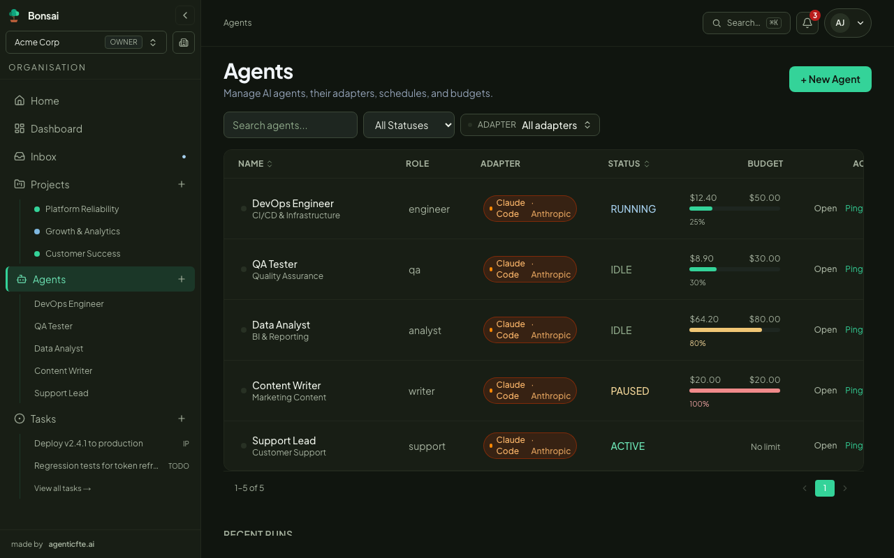Click the No limit budget text

[765, 447]
